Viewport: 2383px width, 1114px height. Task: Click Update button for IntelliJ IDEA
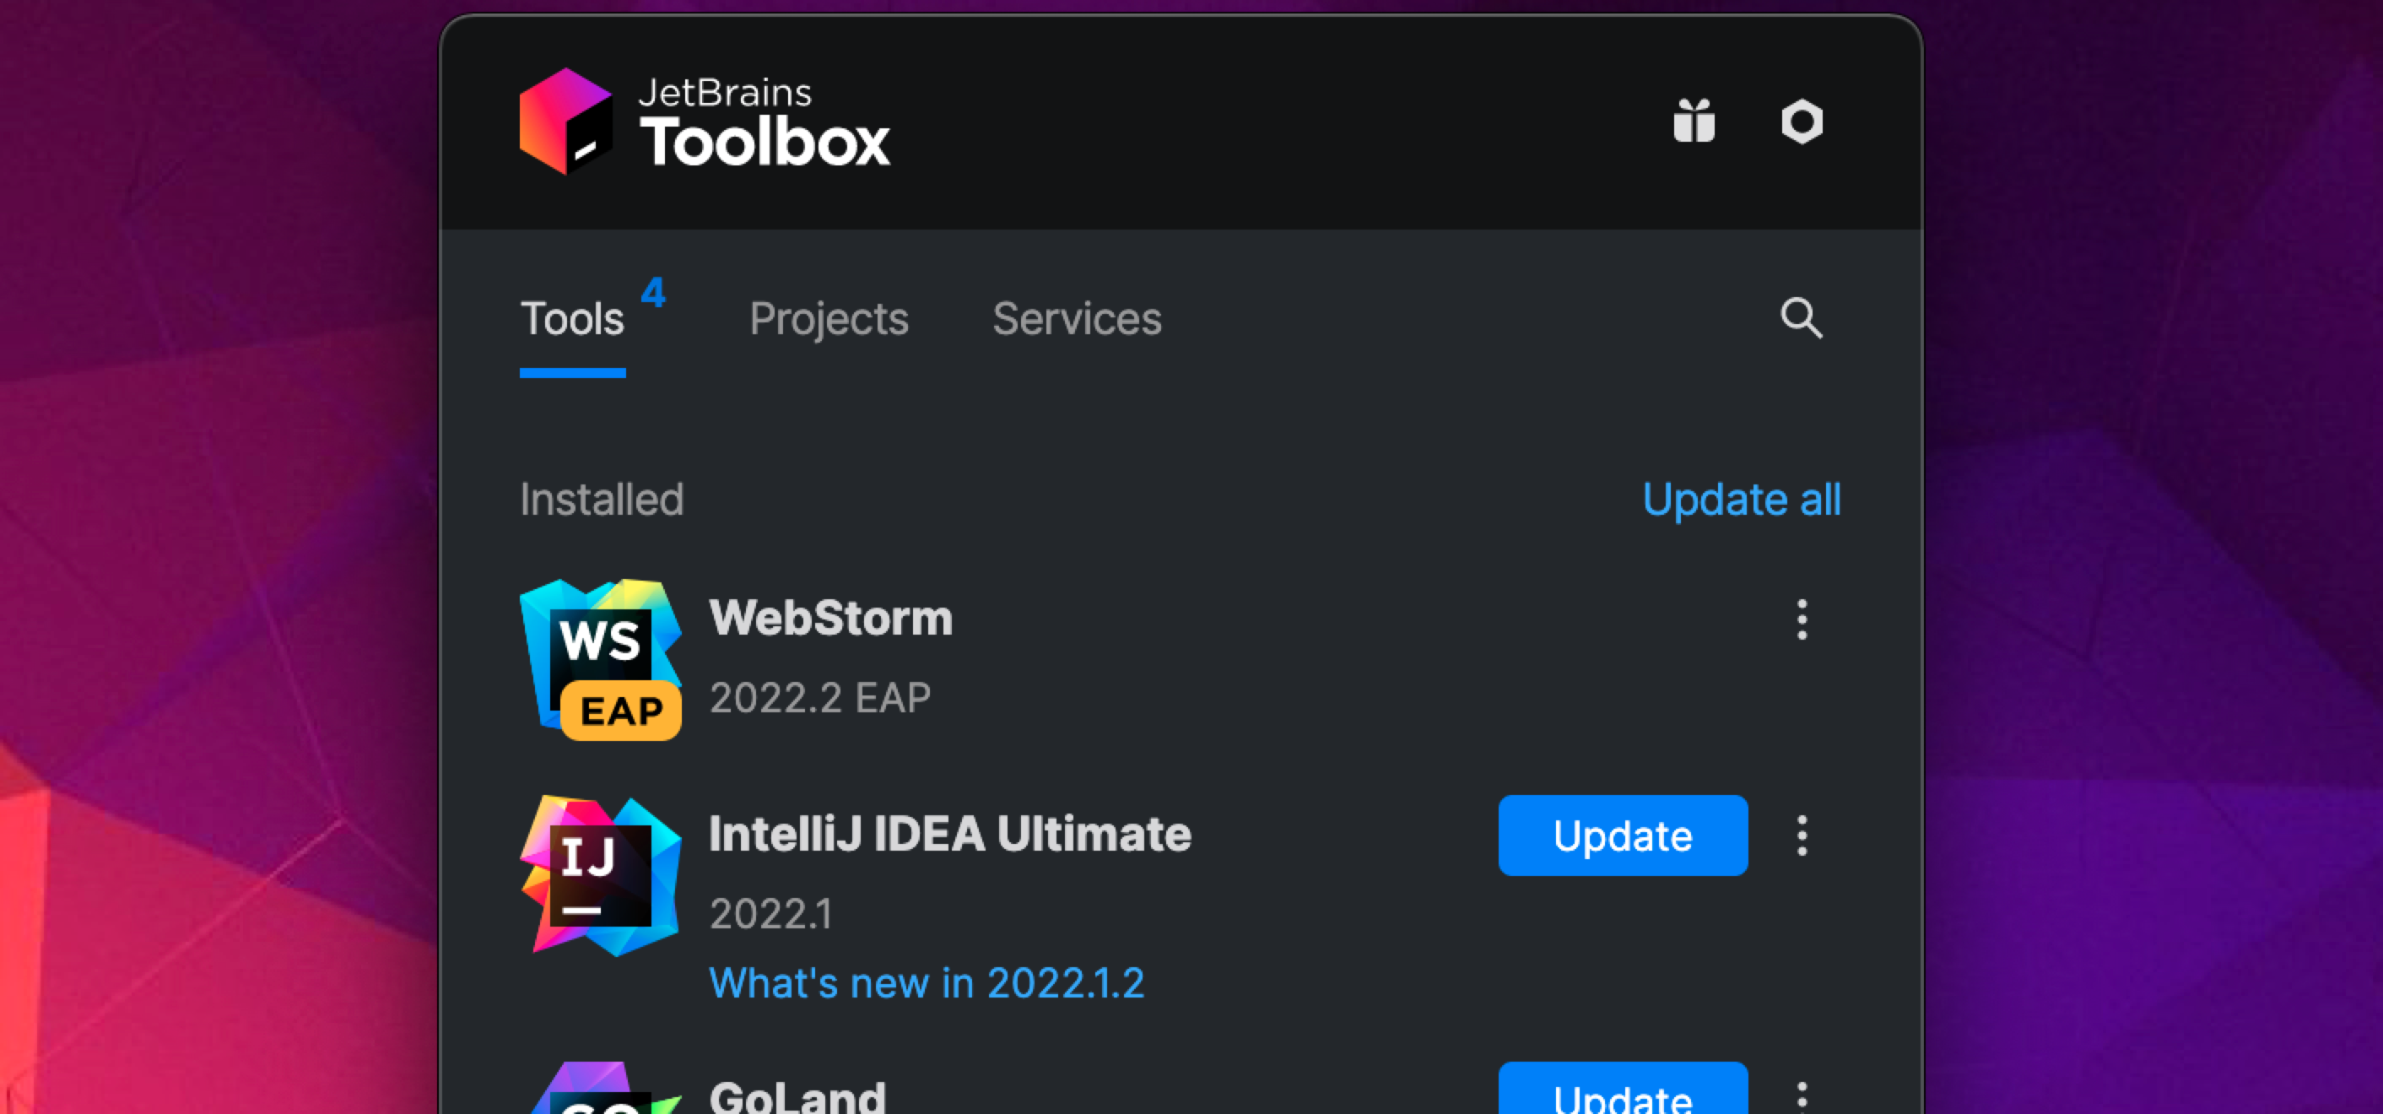coord(1622,835)
